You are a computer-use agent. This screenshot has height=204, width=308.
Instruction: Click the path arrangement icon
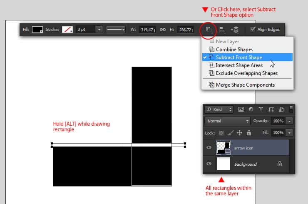coord(235,30)
